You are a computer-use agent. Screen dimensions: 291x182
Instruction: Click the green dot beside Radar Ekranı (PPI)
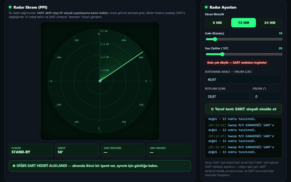[10, 7]
